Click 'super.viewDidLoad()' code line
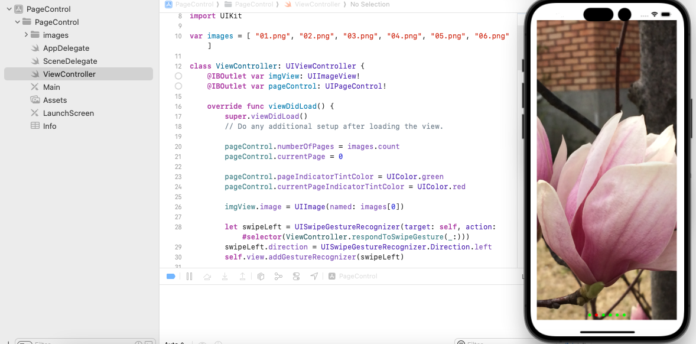 tap(266, 116)
